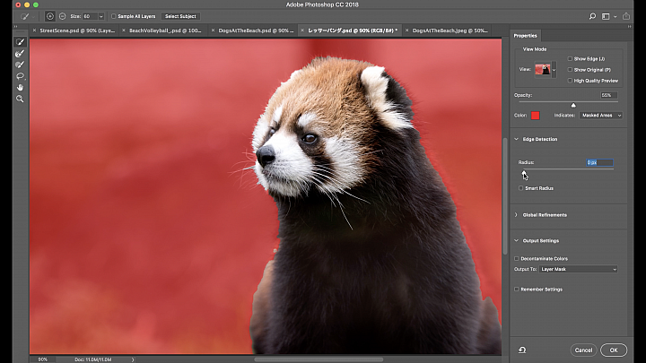Switch to the BeachVolleyball_.psd tab

coord(165,30)
